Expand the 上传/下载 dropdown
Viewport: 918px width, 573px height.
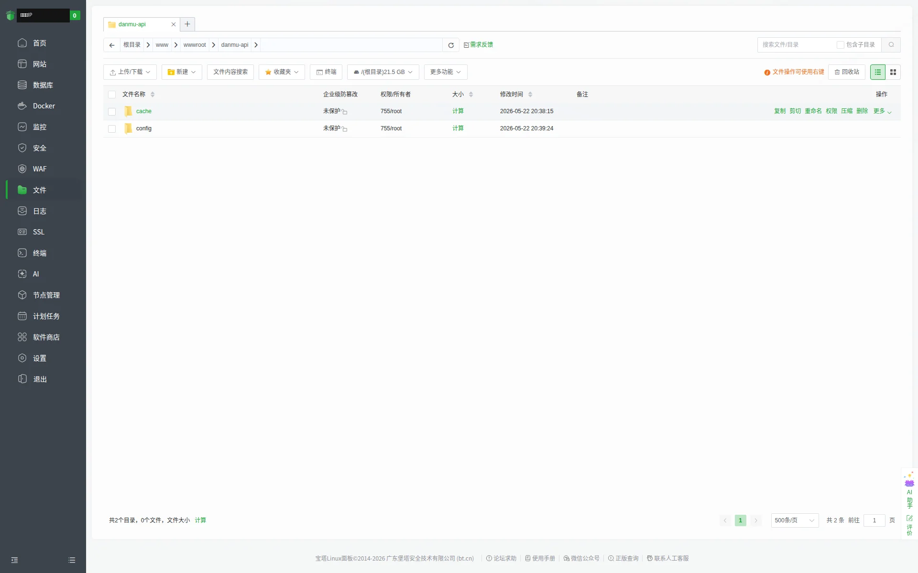click(x=130, y=72)
